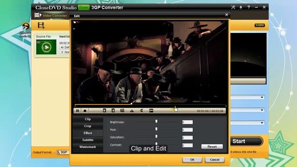
Task: Expand the first dropdown in main window
Action: (x=262, y=97)
